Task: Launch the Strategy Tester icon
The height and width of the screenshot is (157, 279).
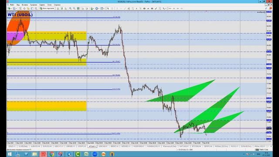Action: pyautogui.click(x=36, y=8)
